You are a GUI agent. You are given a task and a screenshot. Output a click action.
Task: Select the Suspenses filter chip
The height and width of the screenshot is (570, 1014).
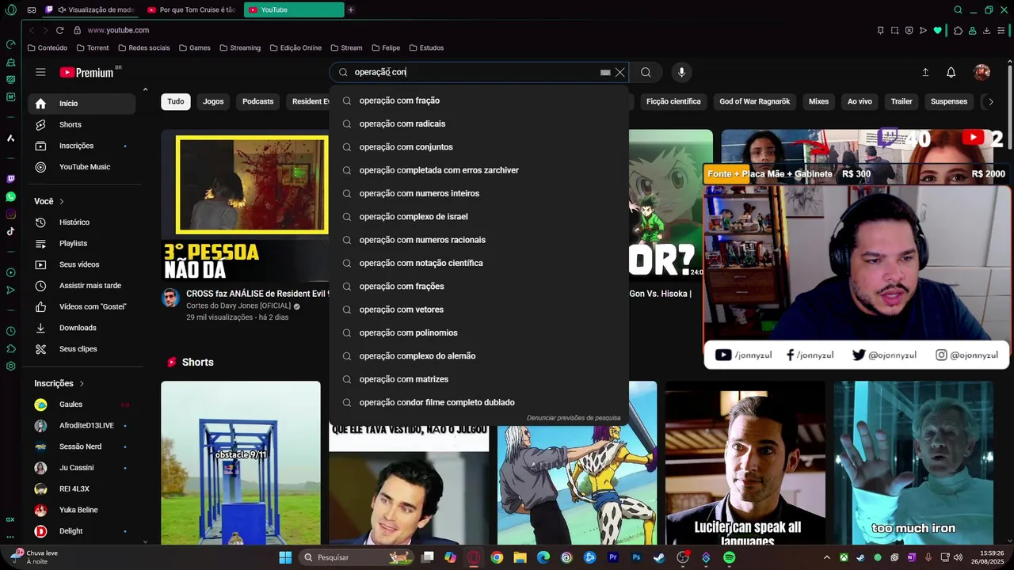949,101
